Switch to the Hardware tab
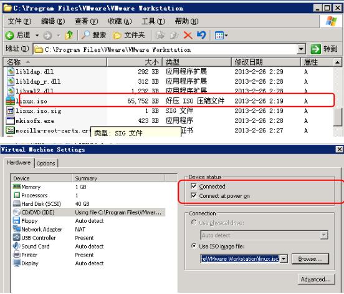The image size is (344, 294). click(19, 162)
